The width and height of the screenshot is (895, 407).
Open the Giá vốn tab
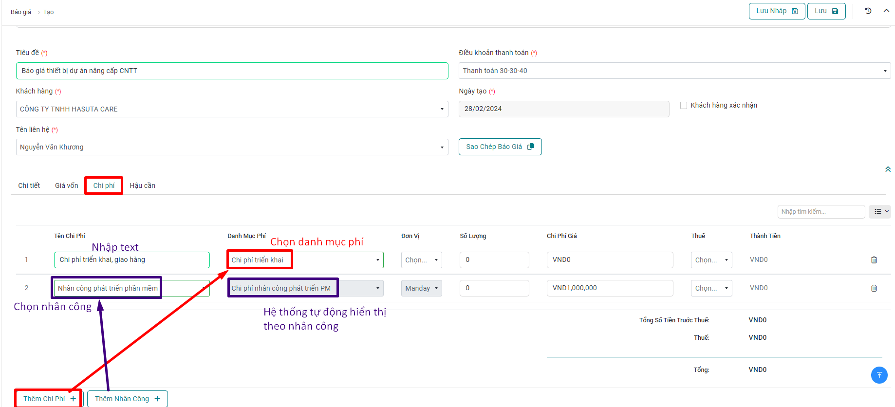(x=66, y=185)
